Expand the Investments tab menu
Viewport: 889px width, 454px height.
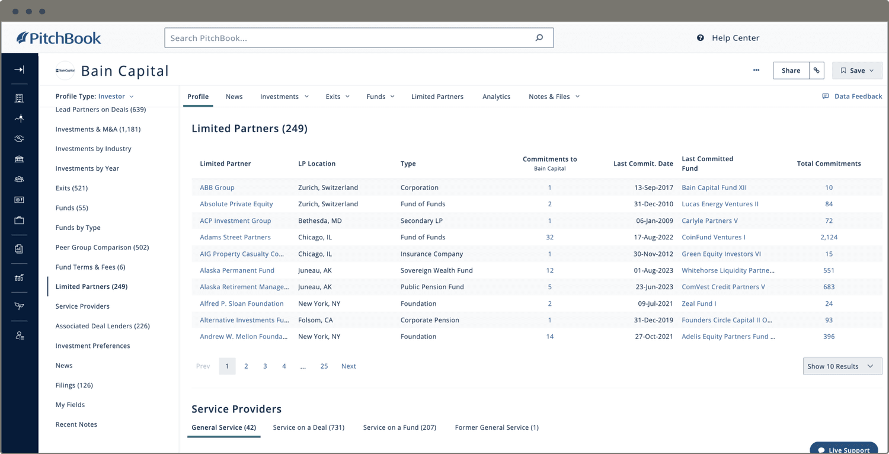tap(284, 97)
